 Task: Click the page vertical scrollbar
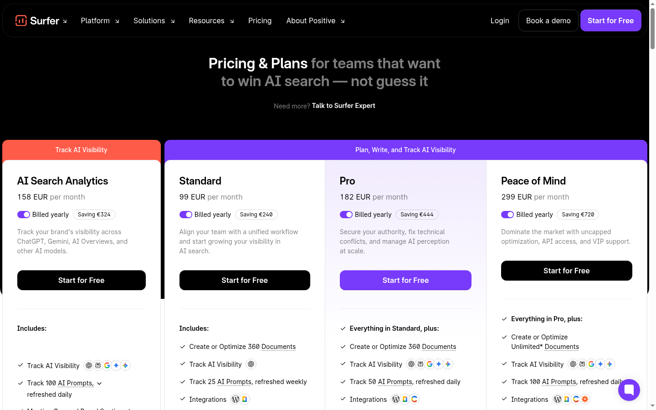pyautogui.click(x=652, y=205)
